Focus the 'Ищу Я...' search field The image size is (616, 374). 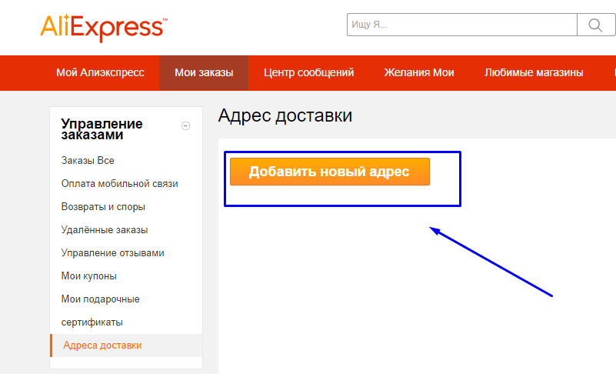(462, 25)
